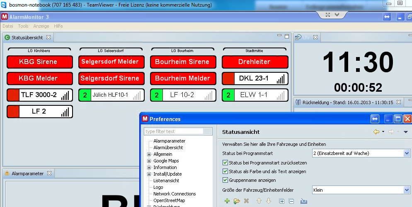412x207 pixels.
Task: Disable the 'Gruppenname anzeigen' checkbox
Action: pyautogui.click(x=225, y=180)
